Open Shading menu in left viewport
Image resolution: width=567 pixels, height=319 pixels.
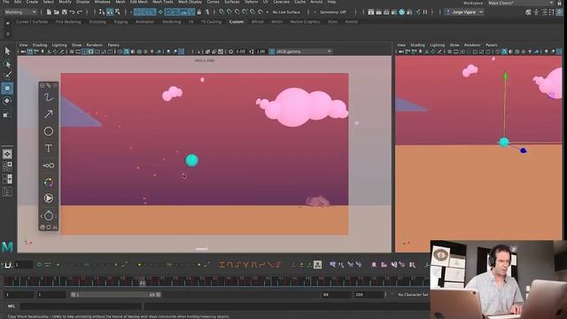coord(40,45)
